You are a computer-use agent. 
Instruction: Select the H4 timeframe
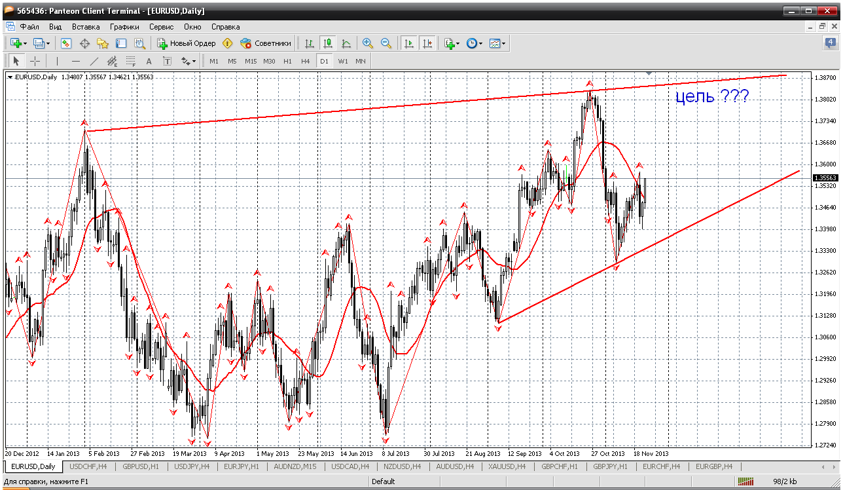[x=305, y=61]
